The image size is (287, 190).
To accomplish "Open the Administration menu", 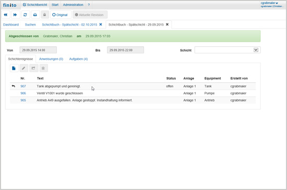I will pyautogui.click(x=73, y=5).
